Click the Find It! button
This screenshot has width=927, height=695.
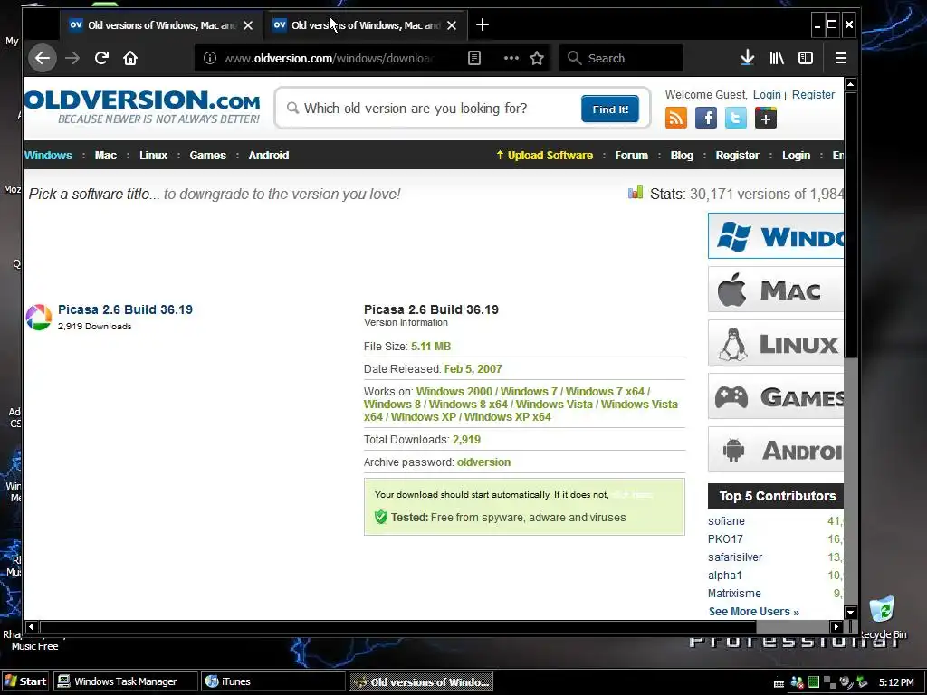click(610, 109)
